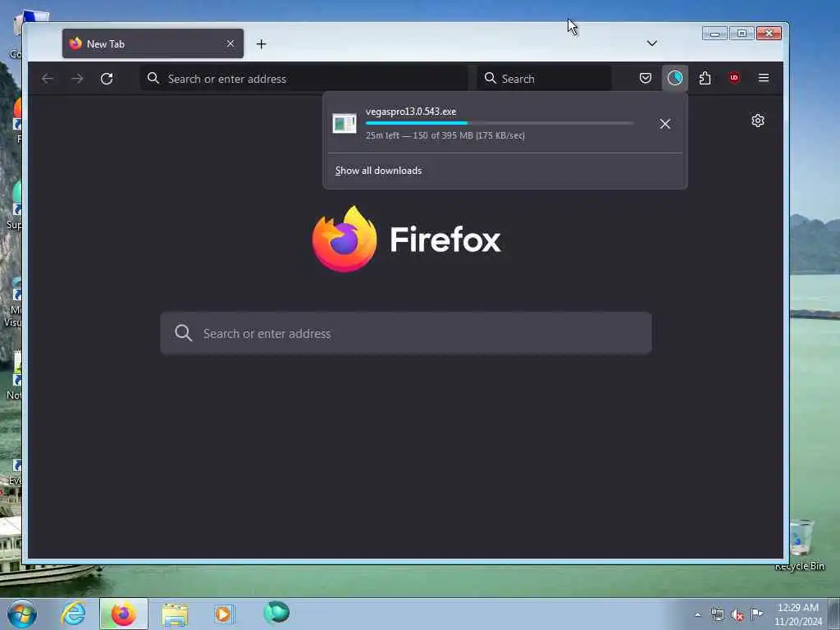Viewport: 840px width, 630px height.
Task: Launch Internet Explorer from taskbar
Action: pos(73,614)
